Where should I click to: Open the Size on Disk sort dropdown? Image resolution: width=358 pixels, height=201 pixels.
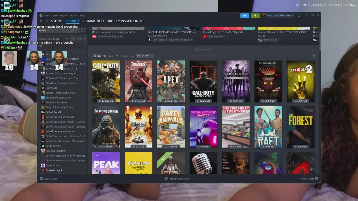145,56
